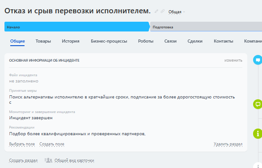Click the Инцидент завершен value

[x=31, y=118]
